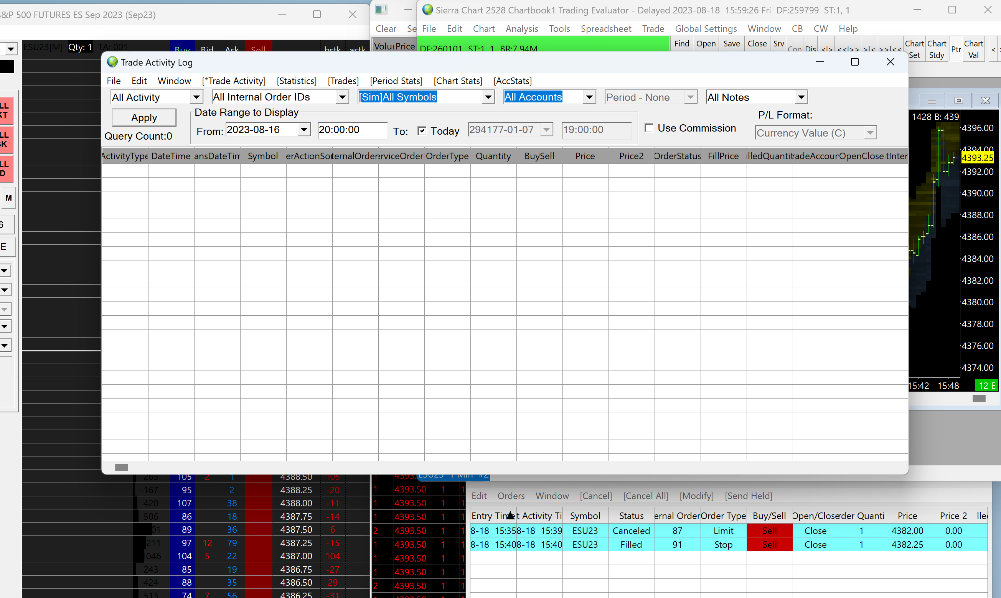The width and height of the screenshot is (1001, 598).
Task: Click the Chart Stdy toolbar button
Action: (936, 49)
